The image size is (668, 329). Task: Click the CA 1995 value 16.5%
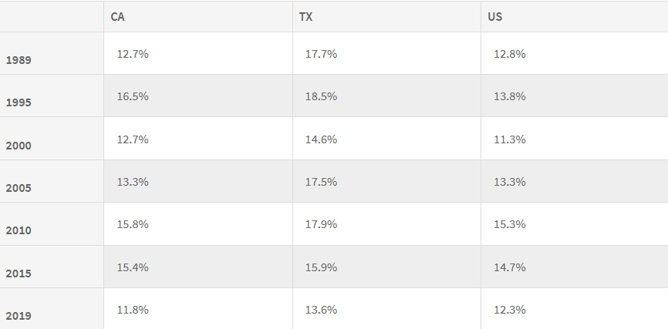point(133,96)
